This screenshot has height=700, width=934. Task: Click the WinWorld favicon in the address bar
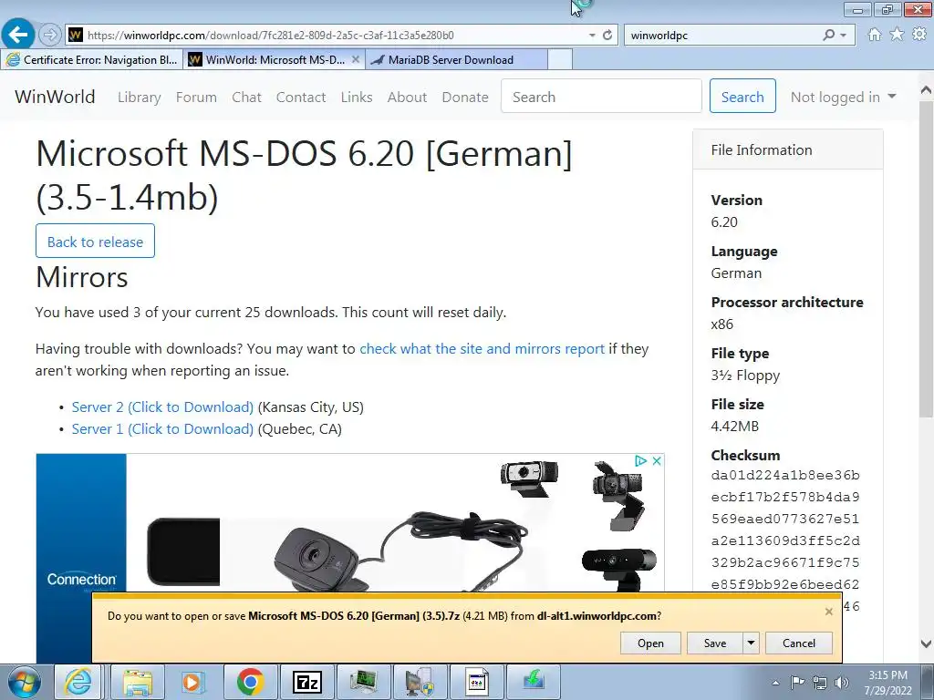(75, 36)
